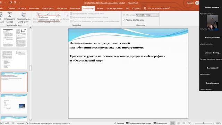Image resolution: width=222 pixels, height=125 pixels.
Task: Click the zoom slider handle
Action: click(204, 123)
